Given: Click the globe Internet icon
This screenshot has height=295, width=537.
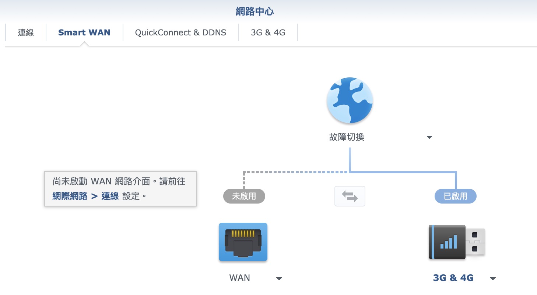Looking at the screenshot, I should point(350,100).
